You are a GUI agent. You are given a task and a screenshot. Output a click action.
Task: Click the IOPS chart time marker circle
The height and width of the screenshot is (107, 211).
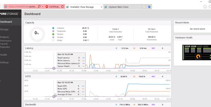54,96
